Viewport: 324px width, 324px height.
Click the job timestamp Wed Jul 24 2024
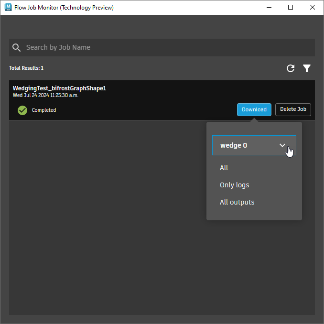point(45,95)
